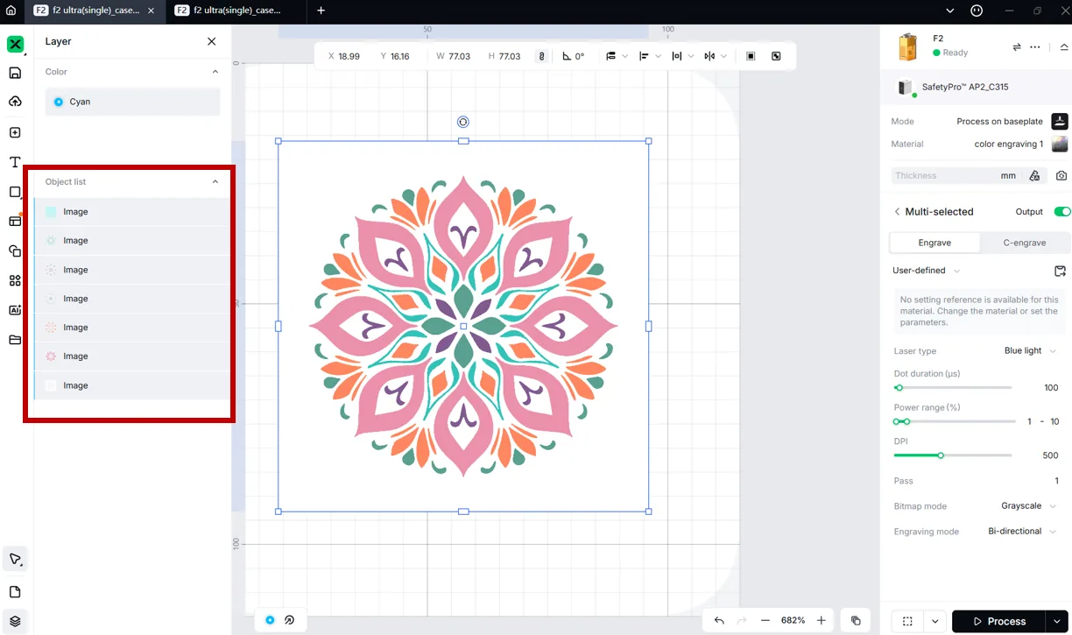This screenshot has width=1072, height=635.
Task: Open the framing options arrow
Action: (935, 621)
